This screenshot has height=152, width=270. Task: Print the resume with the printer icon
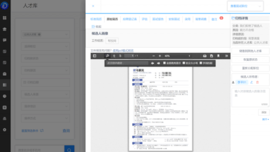pyautogui.click(x=205, y=56)
